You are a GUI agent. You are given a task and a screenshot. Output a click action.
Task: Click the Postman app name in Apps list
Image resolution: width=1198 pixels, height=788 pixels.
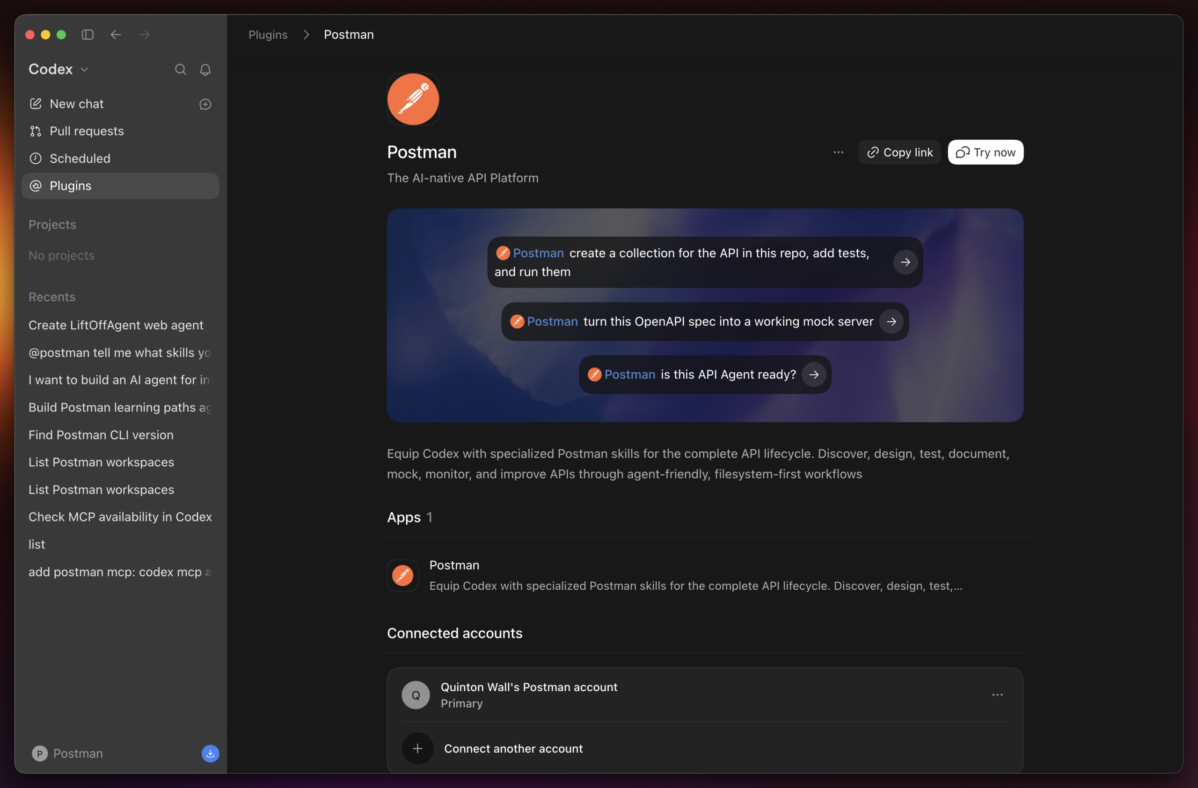pyautogui.click(x=453, y=565)
